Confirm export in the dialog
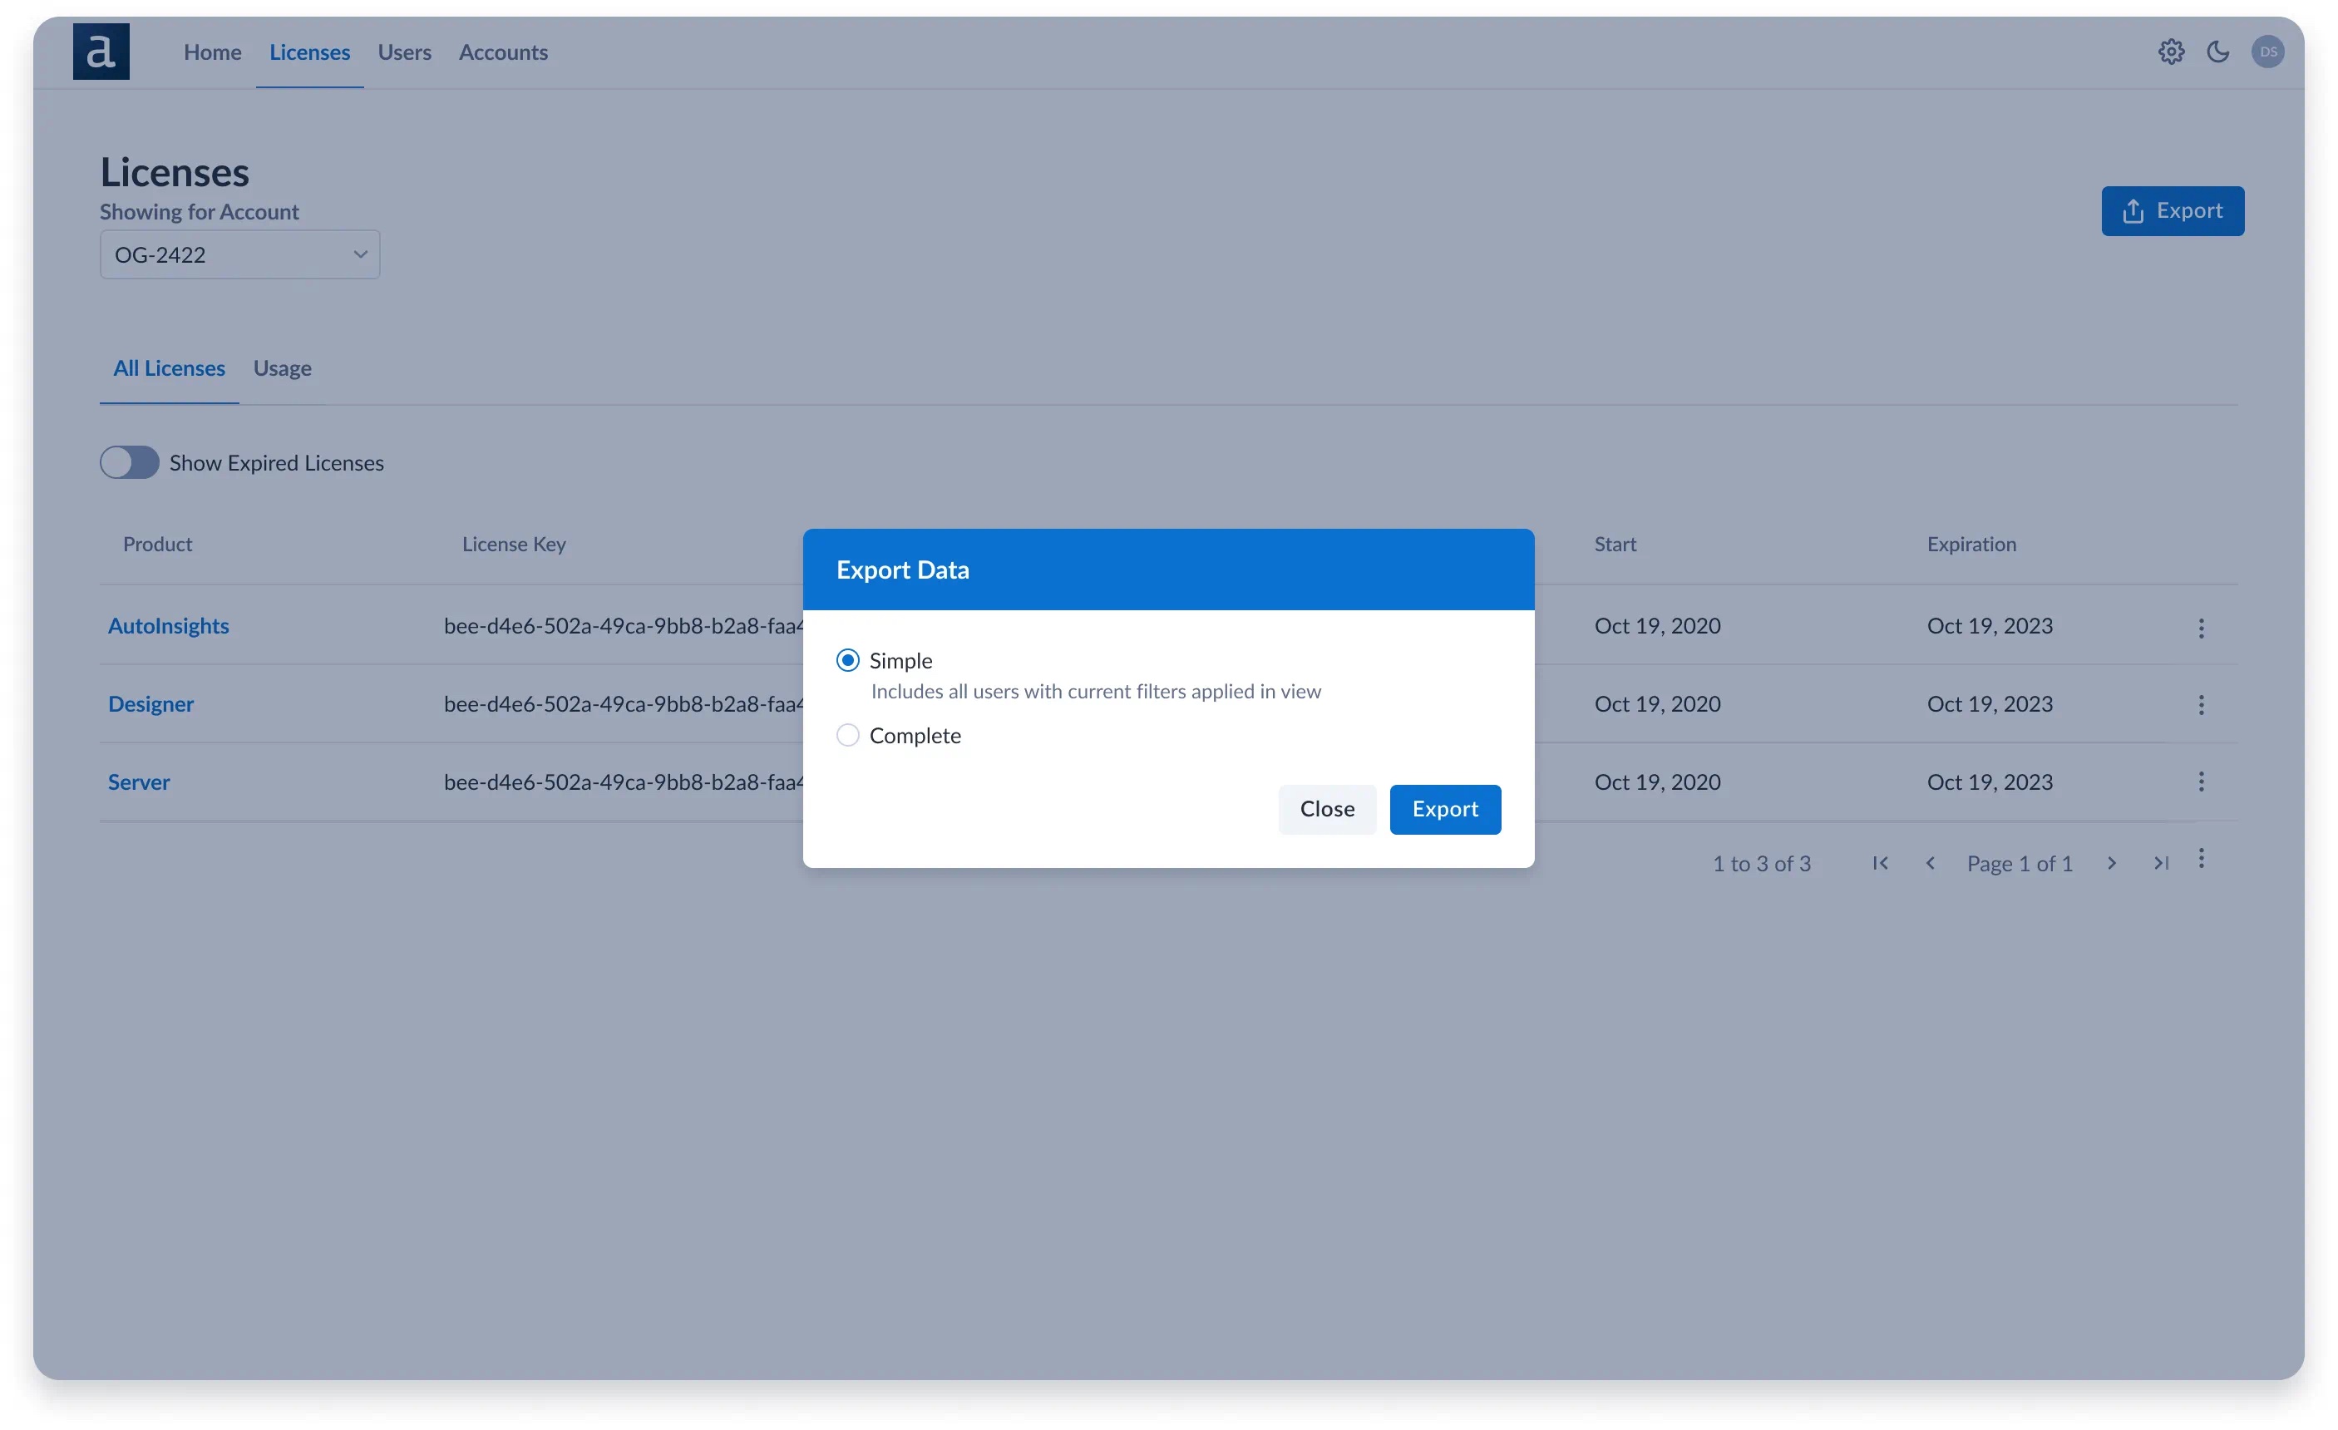The width and height of the screenshot is (2338, 1430). [1445, 810]
